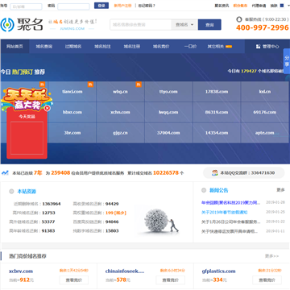Select xchn.com domain cell
The image size is (290, 290).
[x=120, y=112]
